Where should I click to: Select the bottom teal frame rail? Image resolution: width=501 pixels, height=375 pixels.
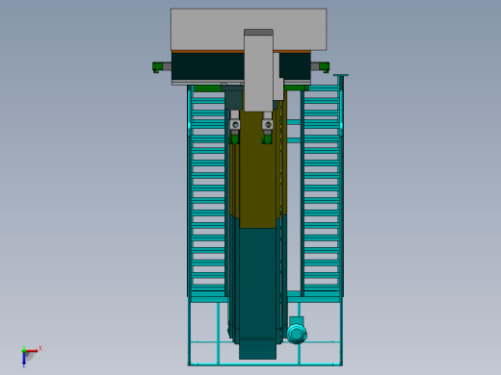[x=265, y=364]
